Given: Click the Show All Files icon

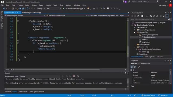Looking at the screenshot, I should point(157,16).
